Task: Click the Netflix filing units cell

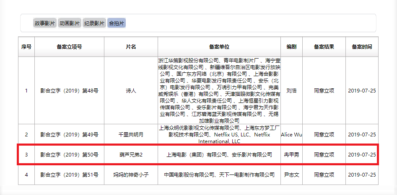Action: point(219,135)
